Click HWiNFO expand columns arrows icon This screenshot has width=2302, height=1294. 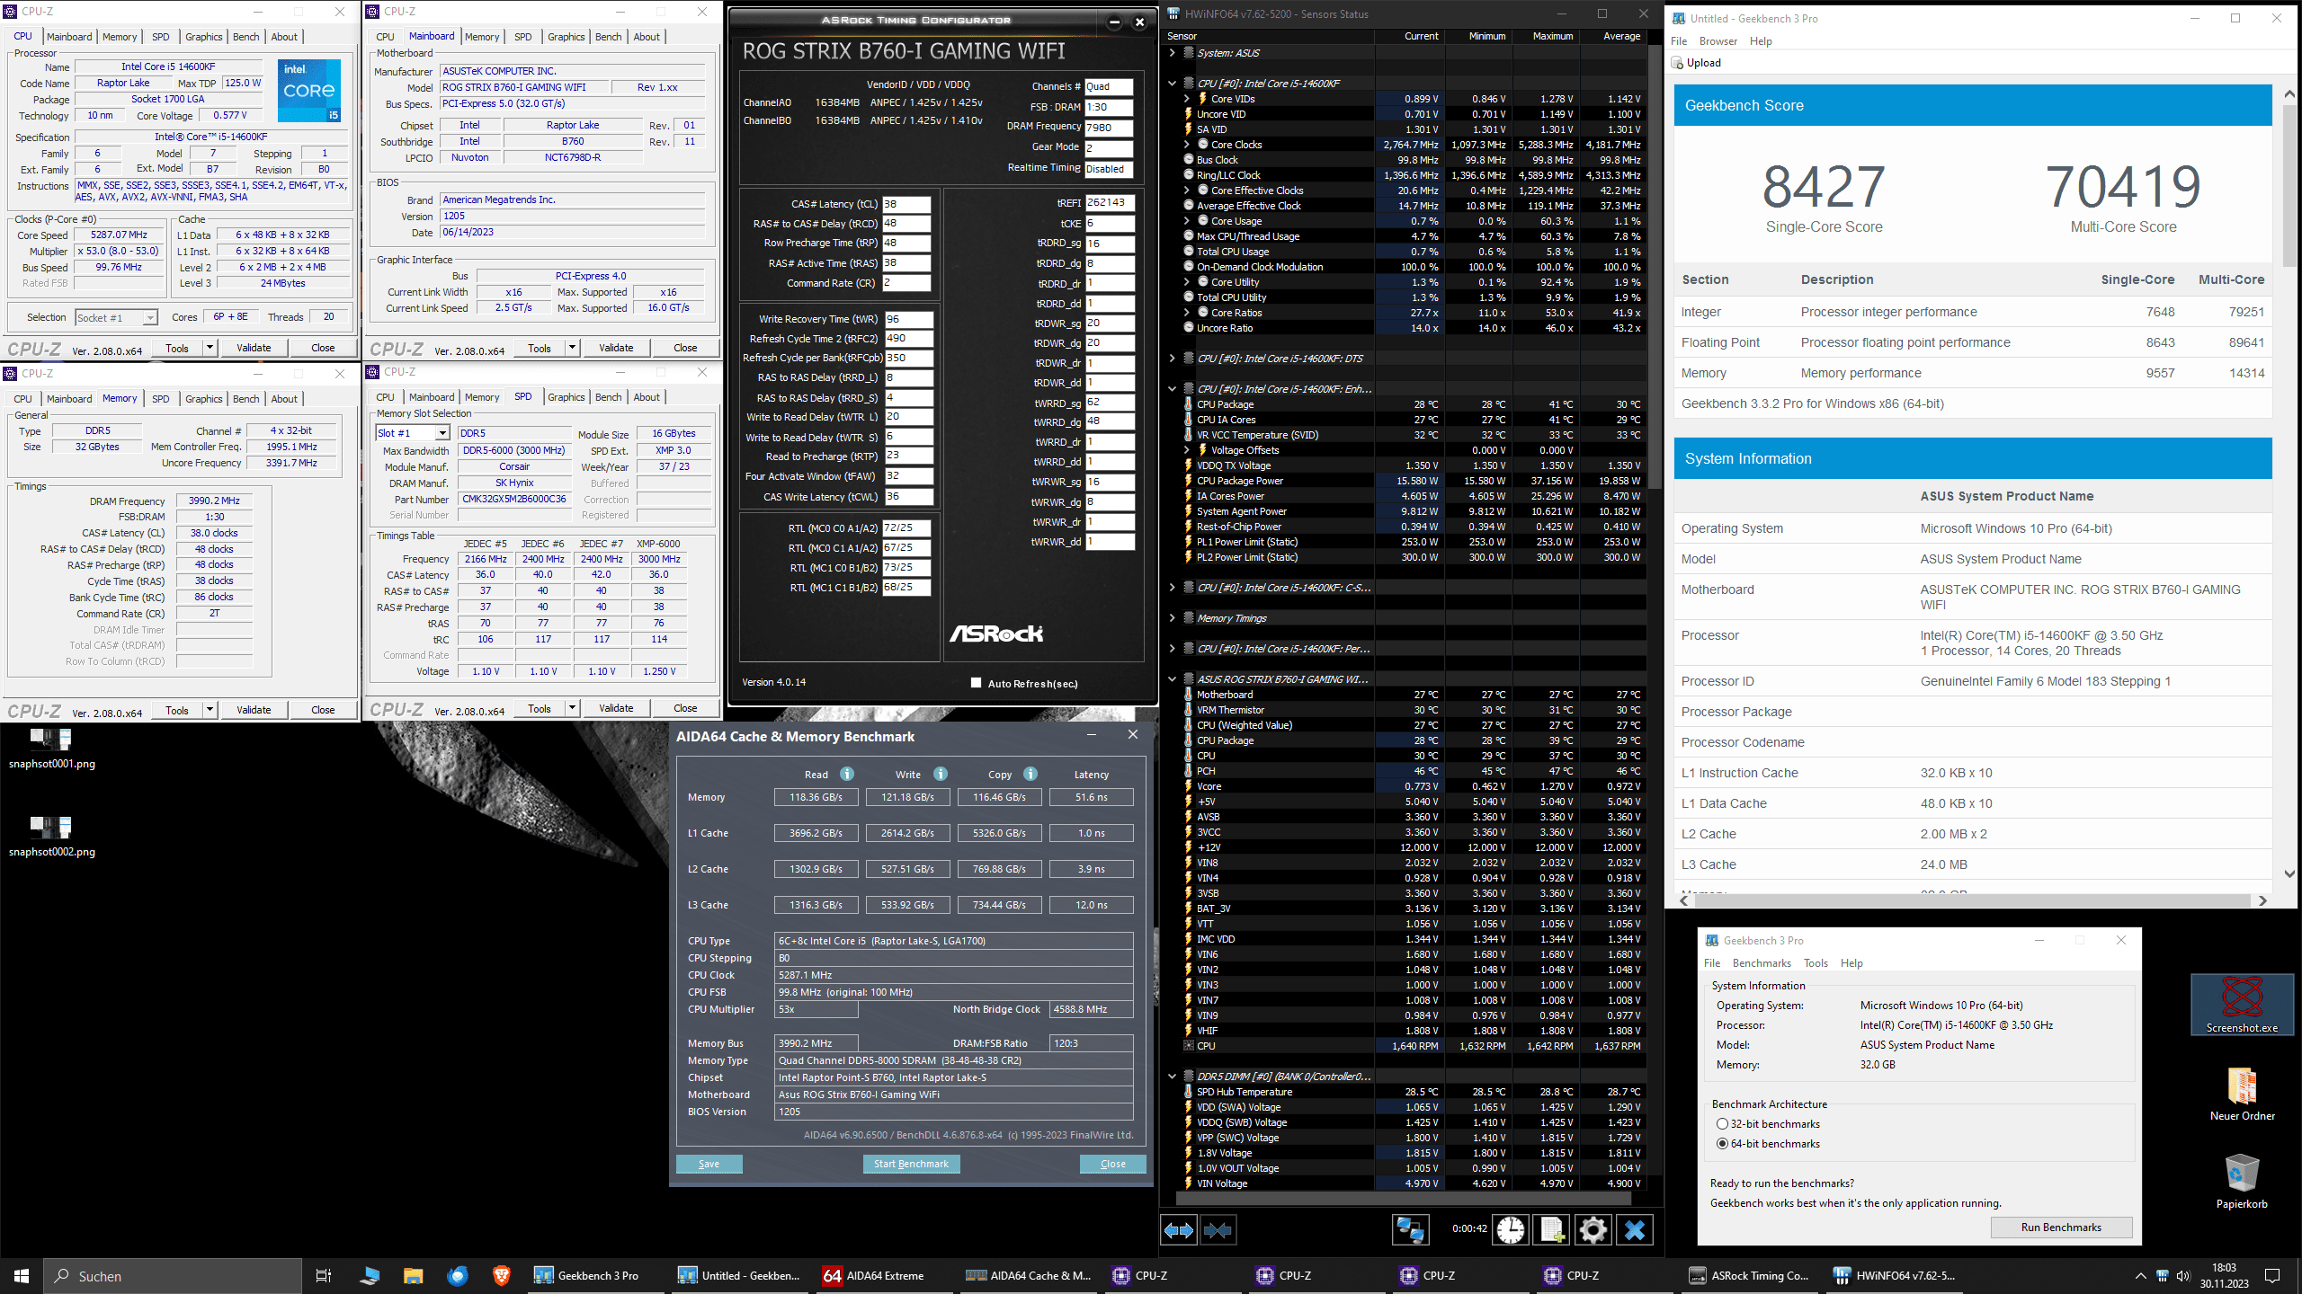(1178, 1229)
